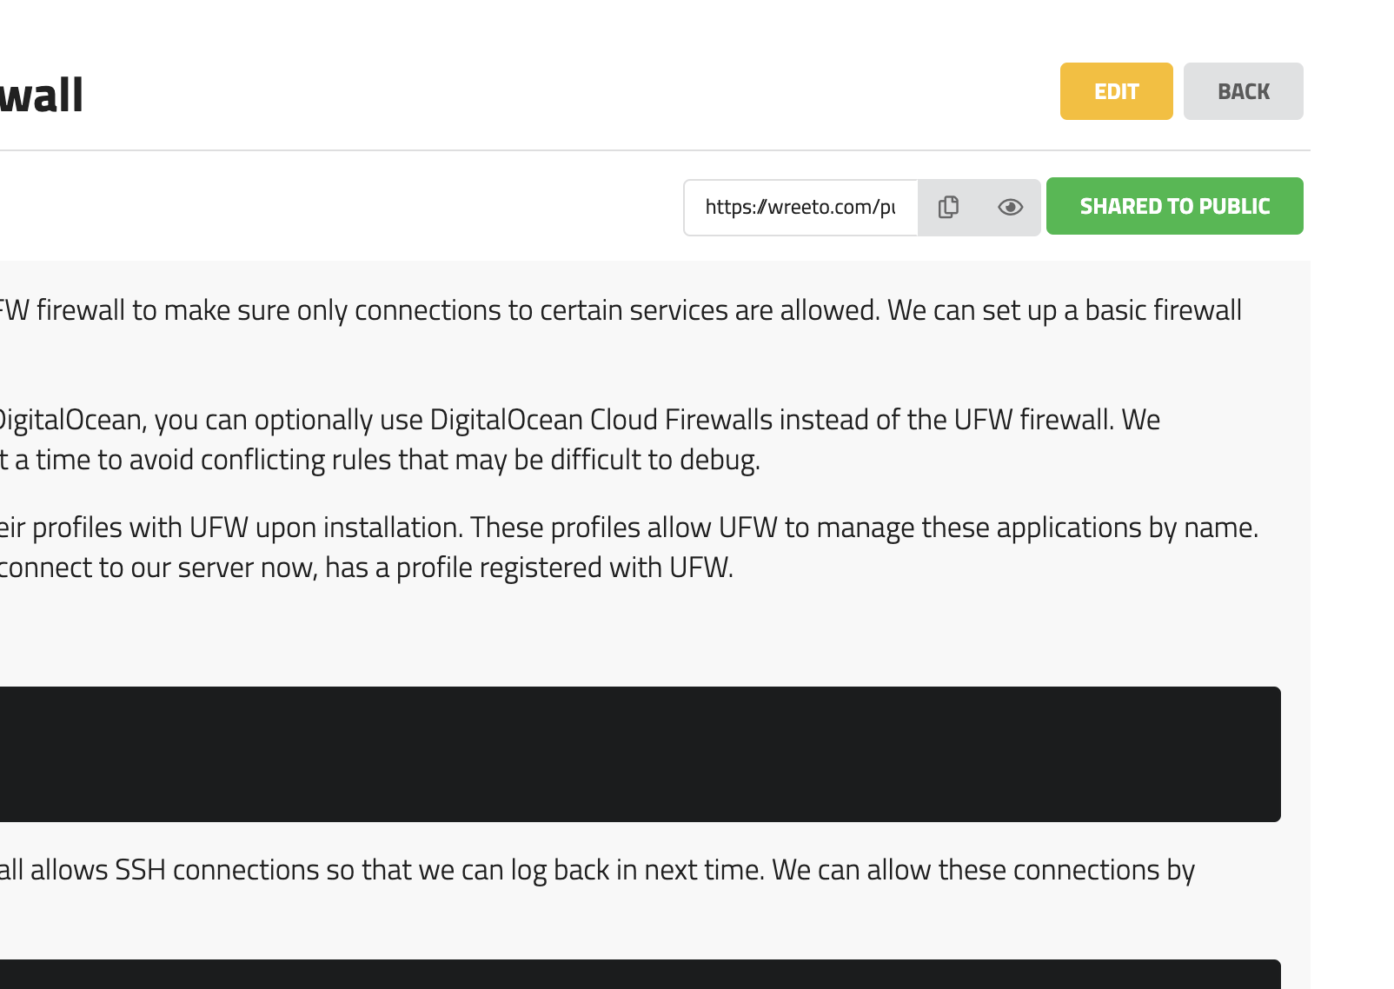Copy the public share link
Viewport: 1394px width, 989px height.
tap(948, 207)
